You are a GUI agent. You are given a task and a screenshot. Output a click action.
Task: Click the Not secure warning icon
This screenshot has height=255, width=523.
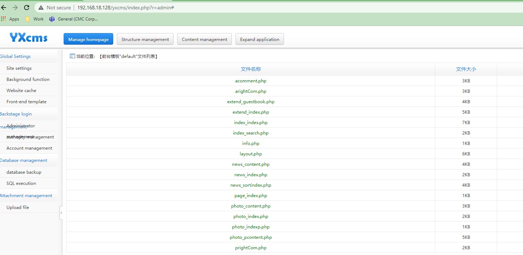tap(41, 7)
